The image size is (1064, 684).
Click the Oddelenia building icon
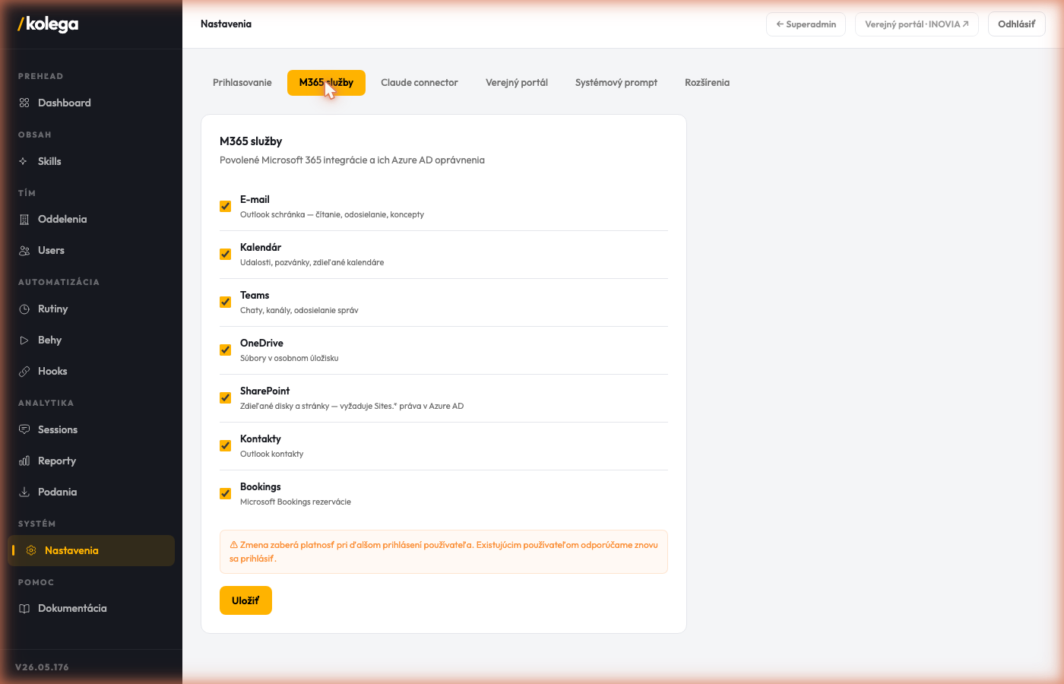coord(24,220)
